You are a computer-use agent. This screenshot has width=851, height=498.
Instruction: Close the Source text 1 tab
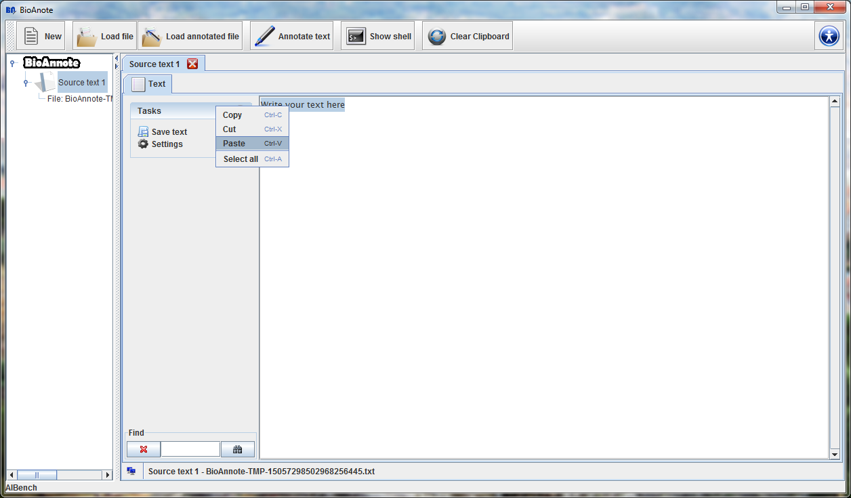point(192,64)
